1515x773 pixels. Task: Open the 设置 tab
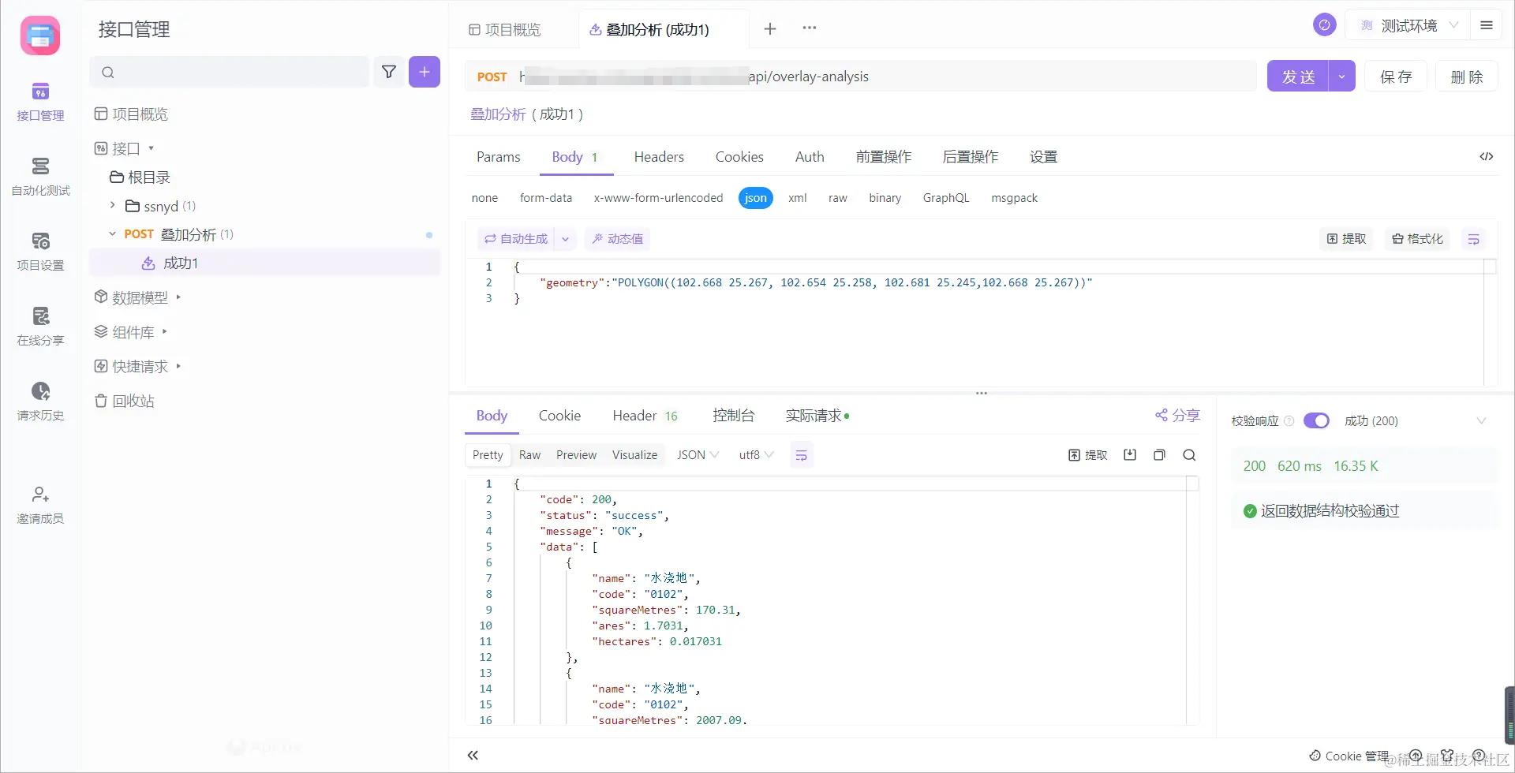click(1043, 157)
